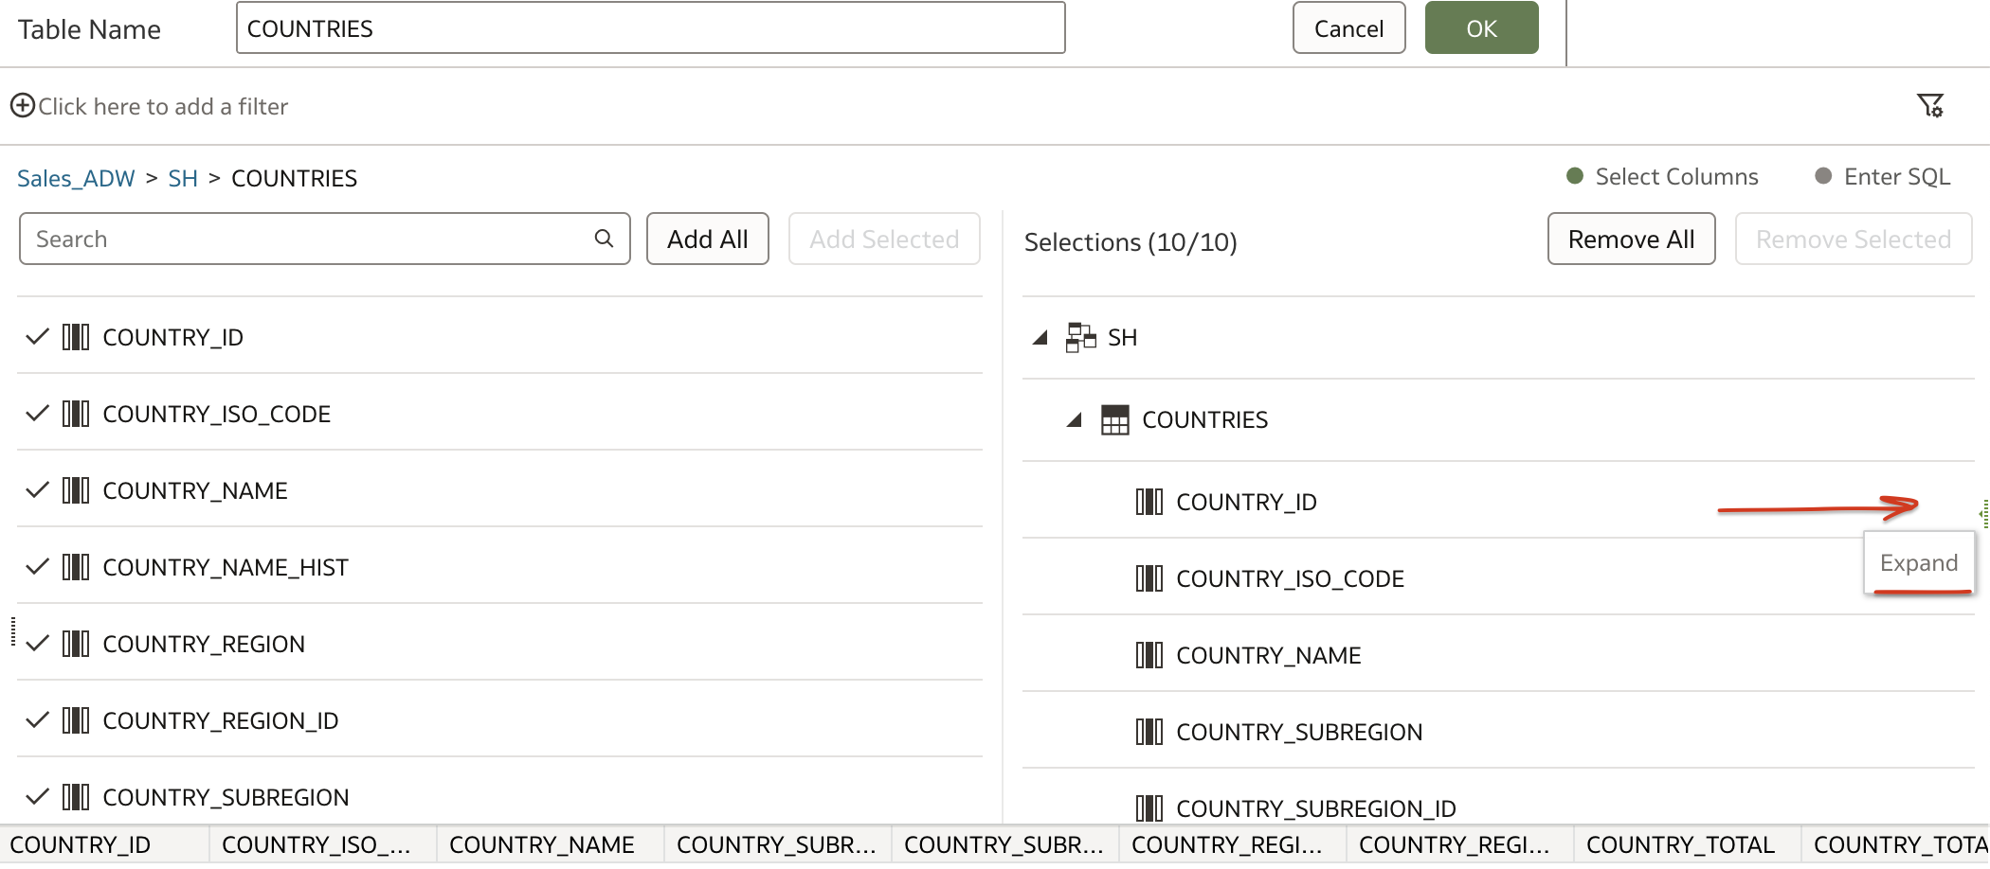The width and height of the screenshot is (1990, 869).
Task: Click the COUNTRIES table icon in Selections
Action: pyautogui.click(x=1114, y=419)
